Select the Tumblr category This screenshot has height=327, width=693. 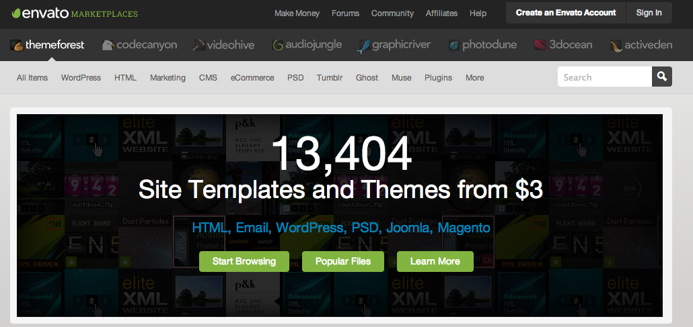(330, 78)
